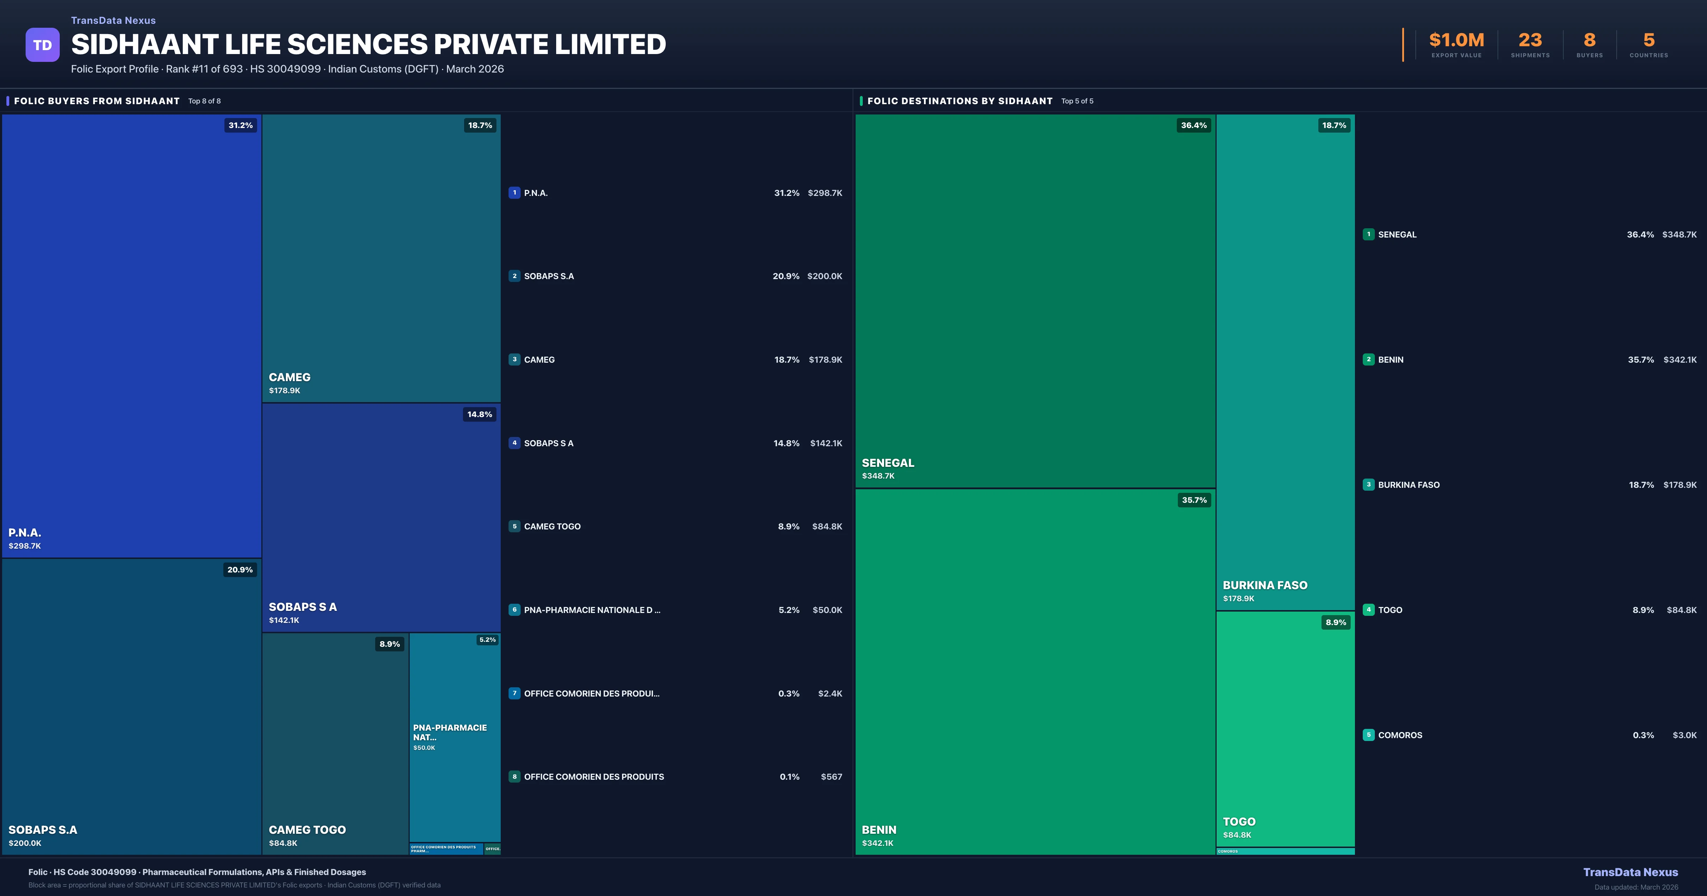Screen dimensions: 1707x896
Task: Click the TransData Nexus brand link at top
Action: click(113, 20)
